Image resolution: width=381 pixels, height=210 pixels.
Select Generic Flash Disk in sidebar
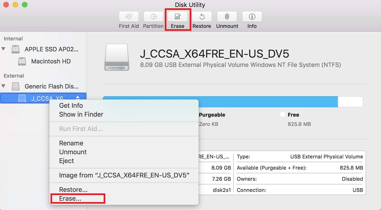coord(51,87)
